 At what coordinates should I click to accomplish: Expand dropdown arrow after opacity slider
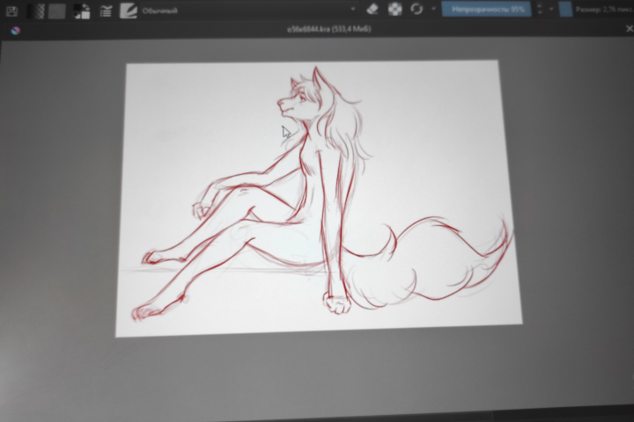click(550, 9)
